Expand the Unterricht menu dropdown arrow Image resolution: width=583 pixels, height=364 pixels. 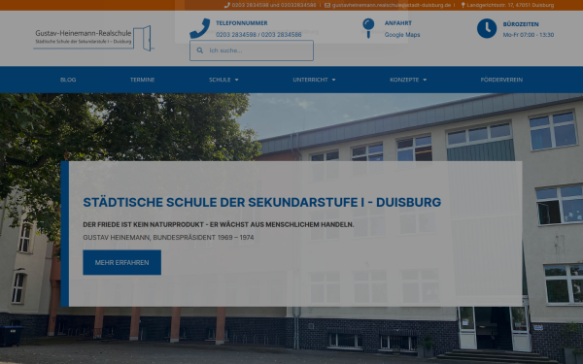coord(333,80)
